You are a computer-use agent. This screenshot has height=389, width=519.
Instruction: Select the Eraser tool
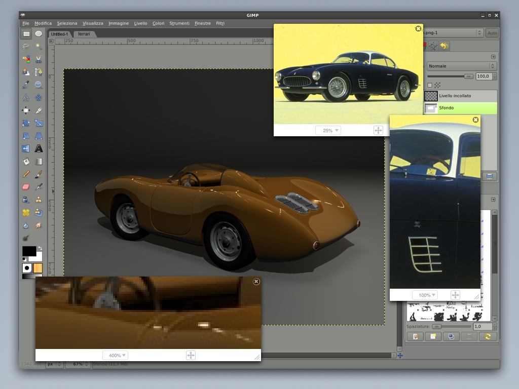(x=26, y=187)
